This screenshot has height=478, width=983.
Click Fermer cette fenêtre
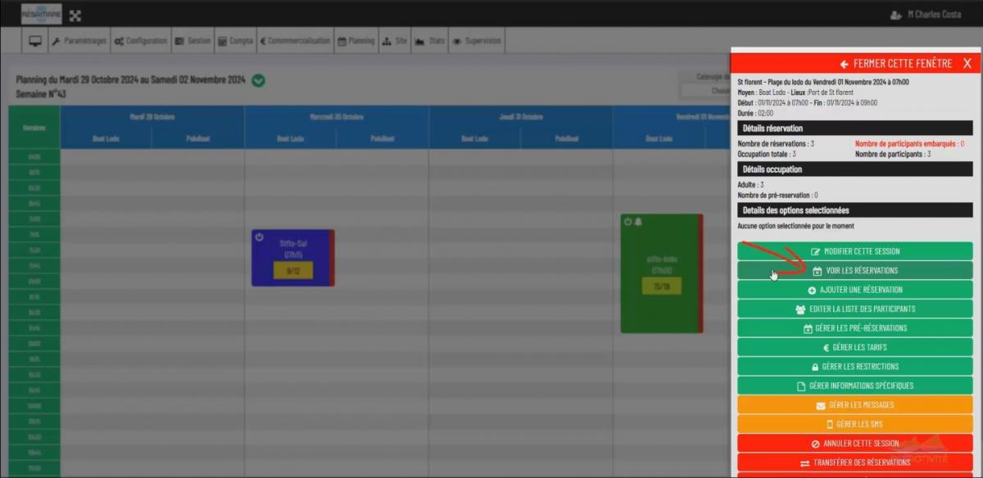tap(895, 63)
